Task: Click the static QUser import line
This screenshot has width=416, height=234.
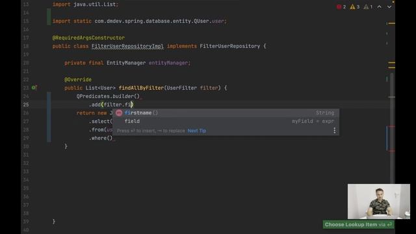Action: 140,21
